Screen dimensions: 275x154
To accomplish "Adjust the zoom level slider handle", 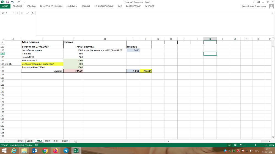I will pos(256,145).
